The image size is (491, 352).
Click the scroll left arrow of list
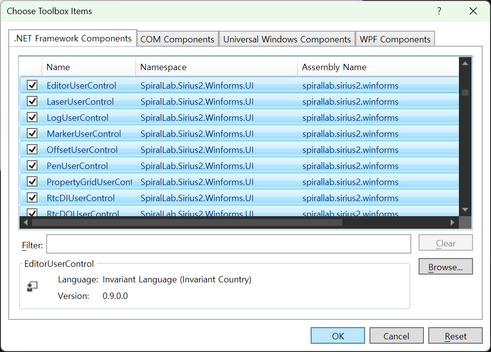(x=26, y=222)
